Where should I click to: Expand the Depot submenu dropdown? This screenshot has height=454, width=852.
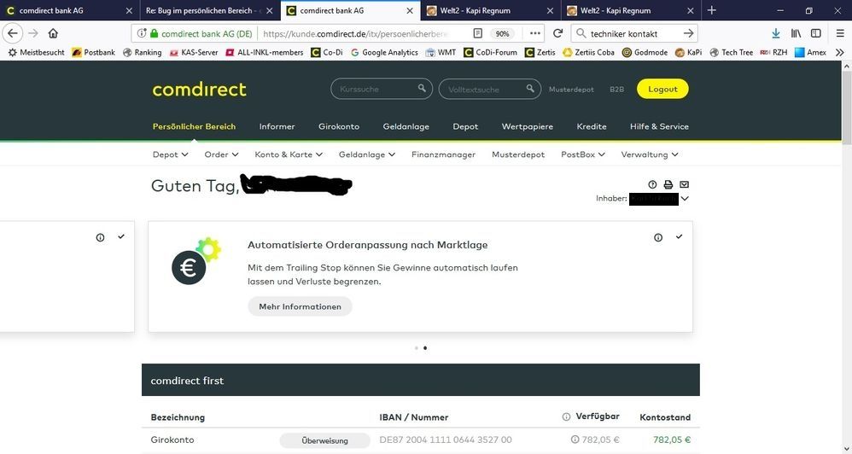point(170,154)
